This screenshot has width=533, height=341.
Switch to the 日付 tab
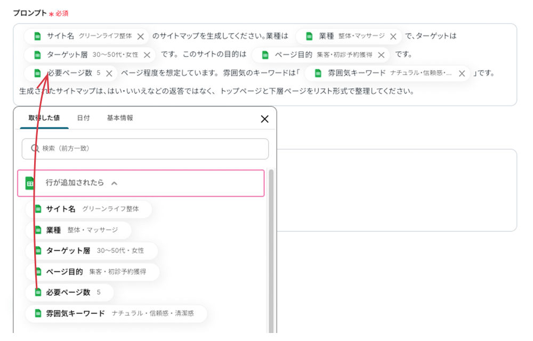[x=83, y=118]
